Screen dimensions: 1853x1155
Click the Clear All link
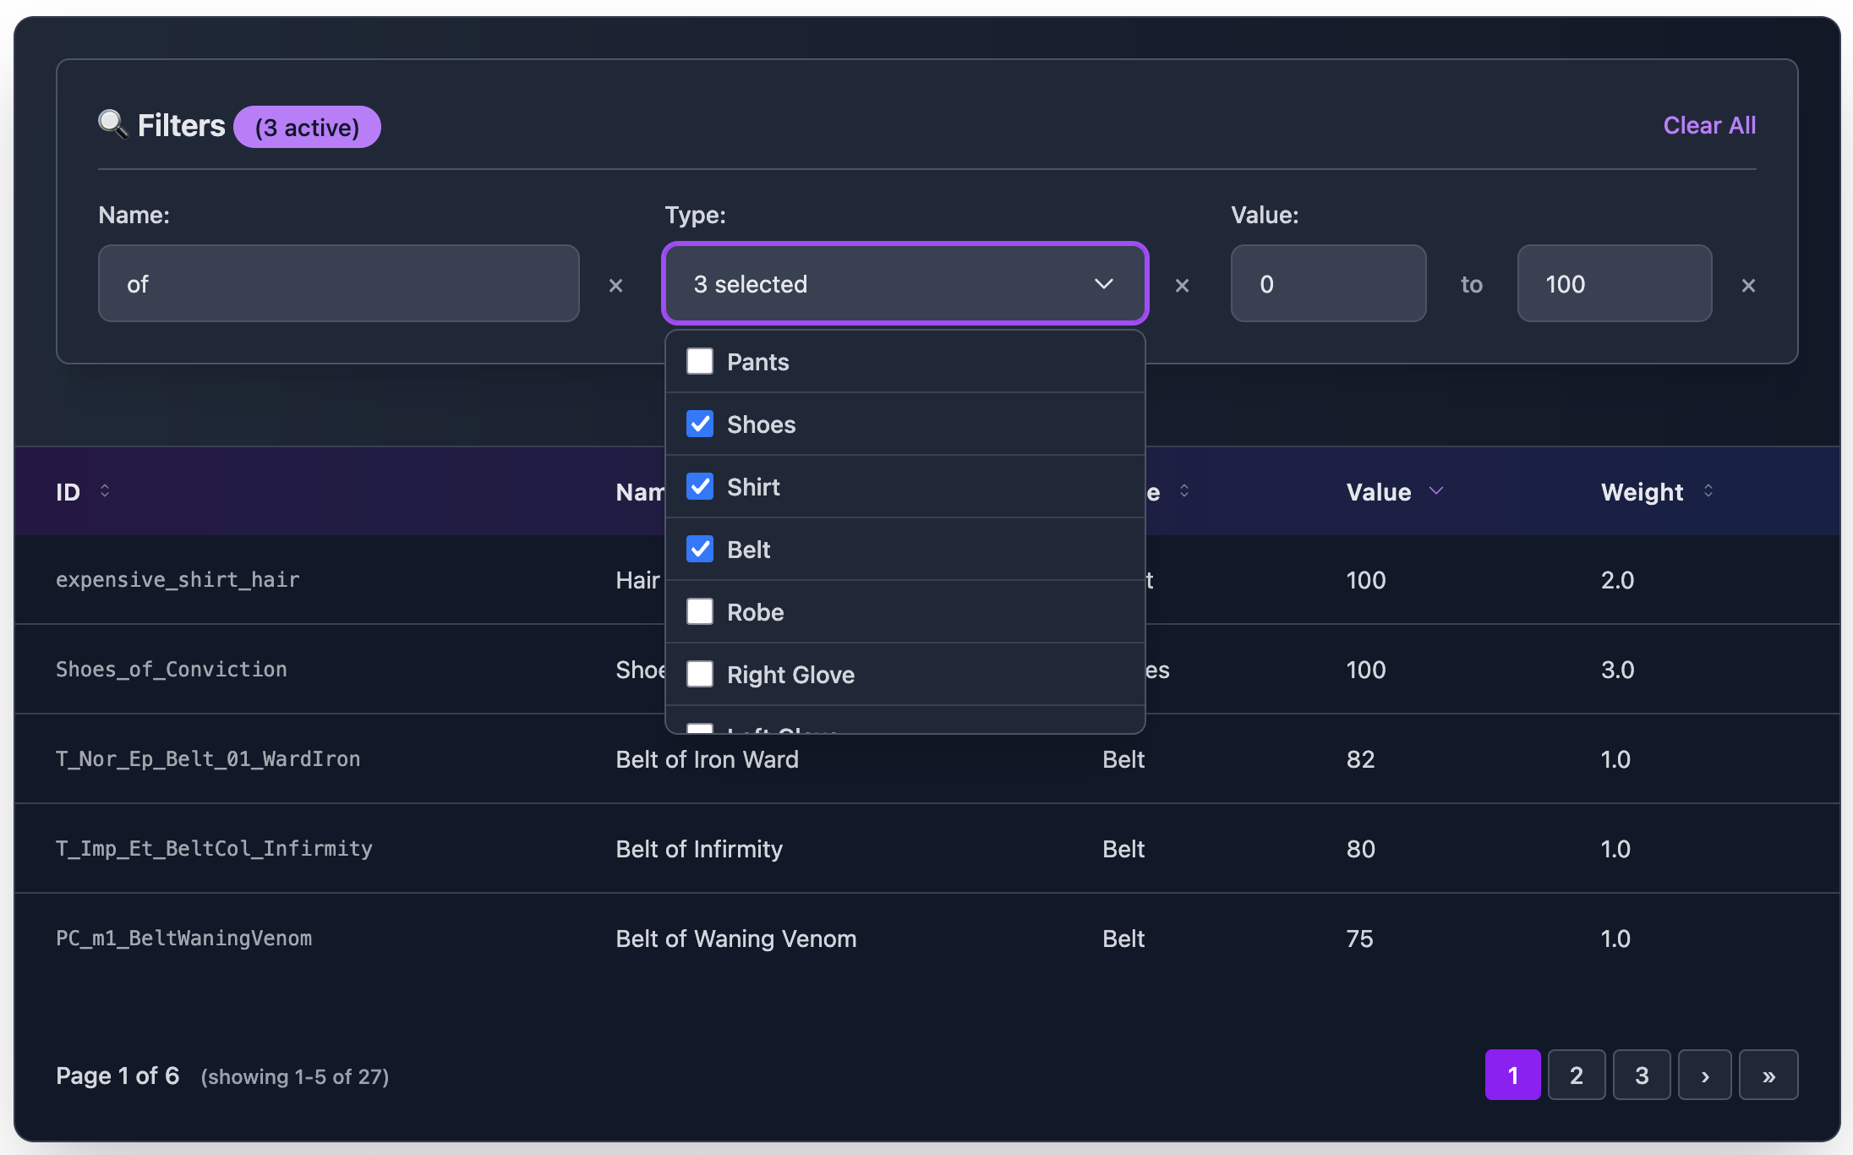[x=1708, y=124]
